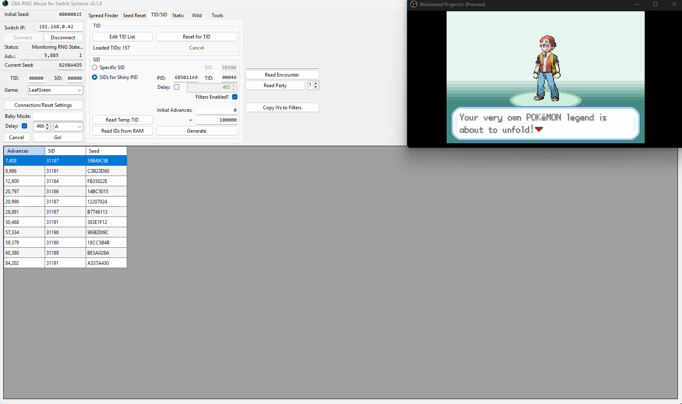Switch to the Spread Finder tab
The height and width of the screenshot is (404, 682).
pyautogui.click(x=103, y=16)
